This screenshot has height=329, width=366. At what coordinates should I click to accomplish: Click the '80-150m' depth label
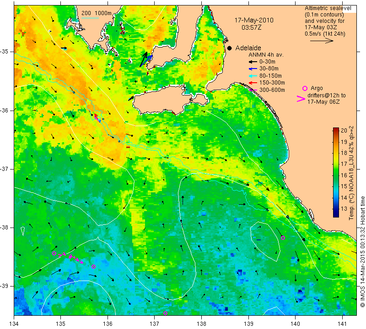tap(270, 76)
